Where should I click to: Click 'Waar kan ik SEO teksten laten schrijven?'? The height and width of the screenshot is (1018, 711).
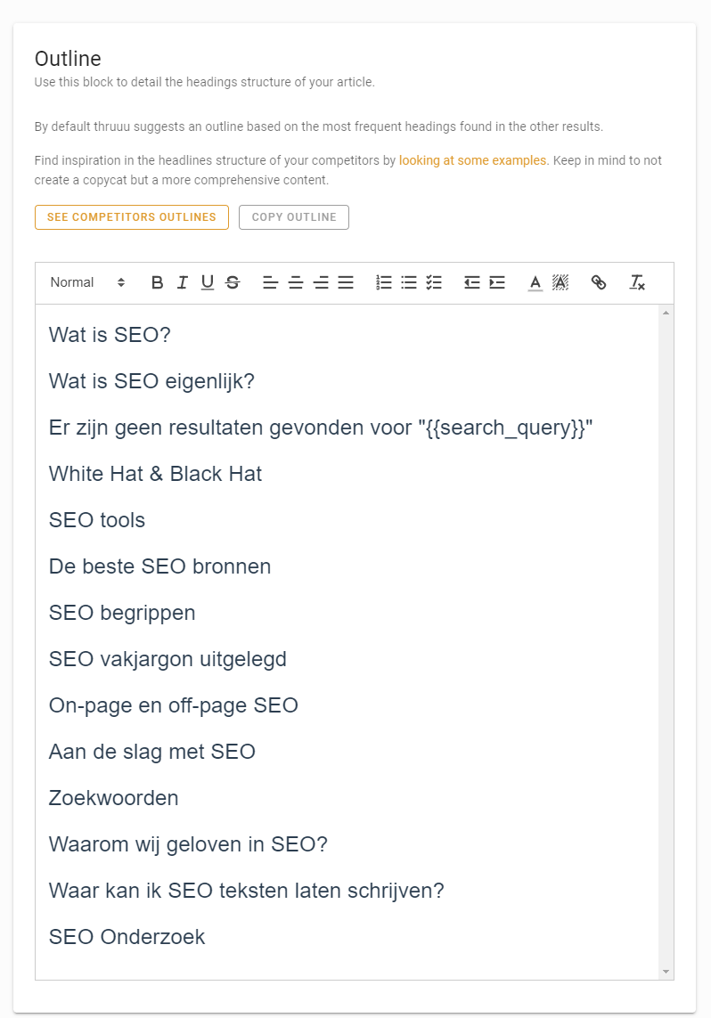click(x=247, y=891)
